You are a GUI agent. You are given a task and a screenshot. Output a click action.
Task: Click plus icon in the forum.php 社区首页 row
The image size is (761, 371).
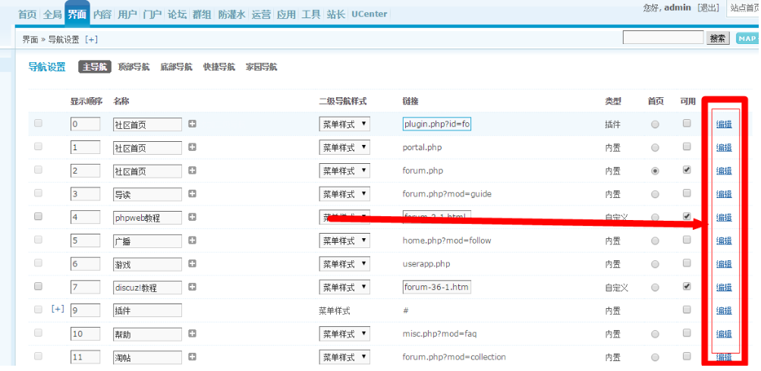click(192, 171)
